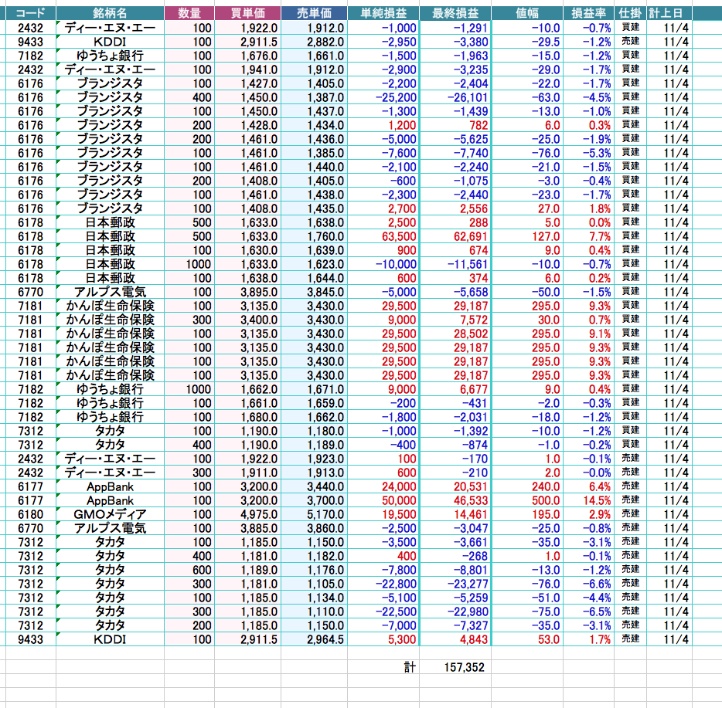Select the 仕掛 column header

pyautogui.click(x=629, y=13)
